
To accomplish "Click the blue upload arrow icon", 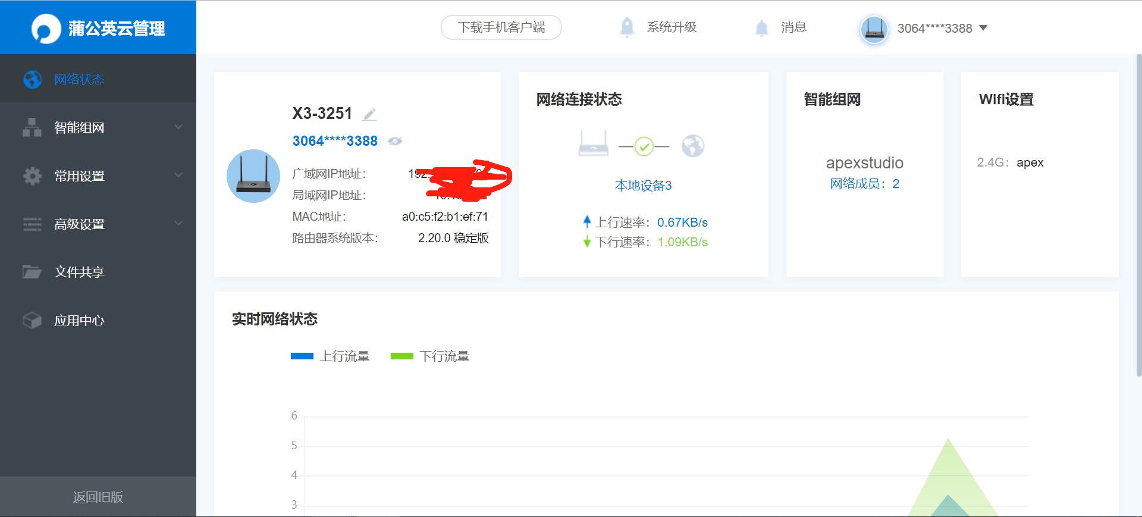I will click(587, 222).
